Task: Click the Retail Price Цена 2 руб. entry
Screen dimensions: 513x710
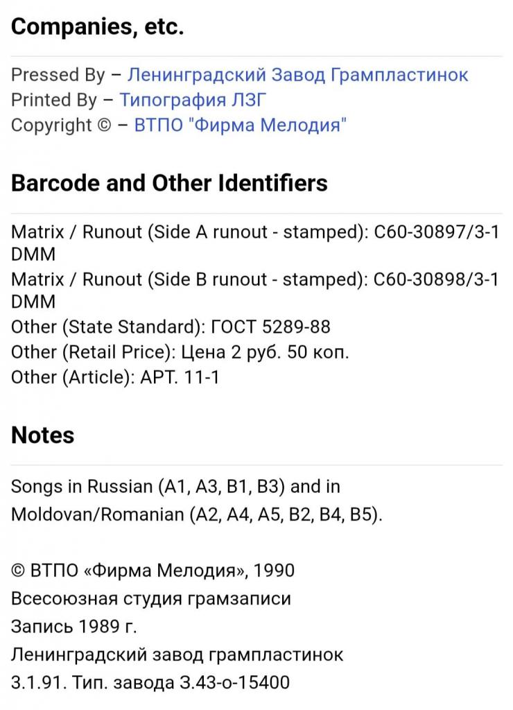Action: (x=180, y=352)
